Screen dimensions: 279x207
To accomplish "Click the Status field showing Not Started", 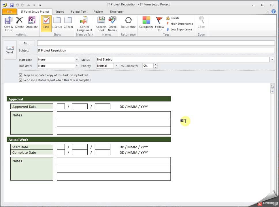I will tap(183, 60).
